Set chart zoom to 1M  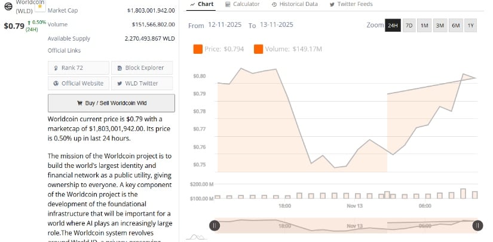point(424,26)
